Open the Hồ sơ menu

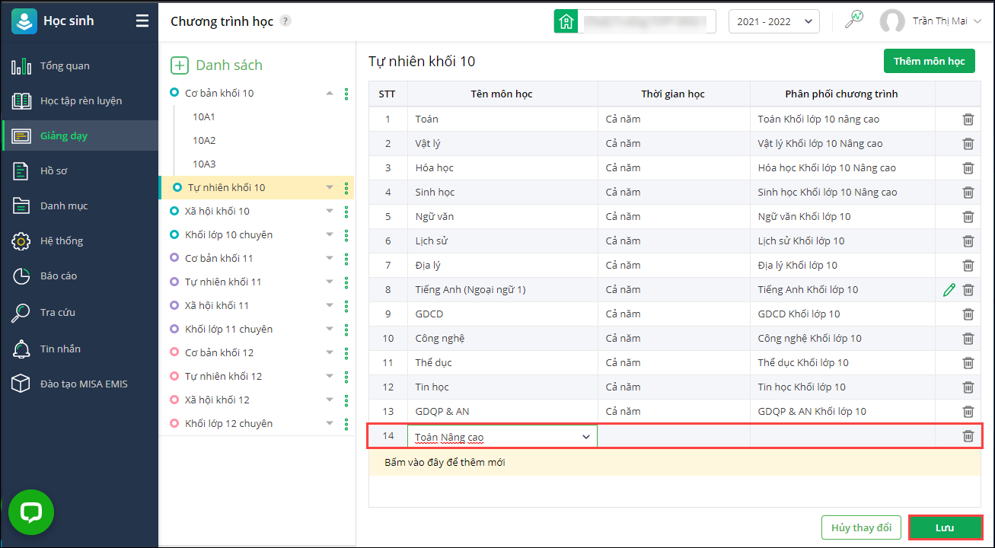[79, 171]
